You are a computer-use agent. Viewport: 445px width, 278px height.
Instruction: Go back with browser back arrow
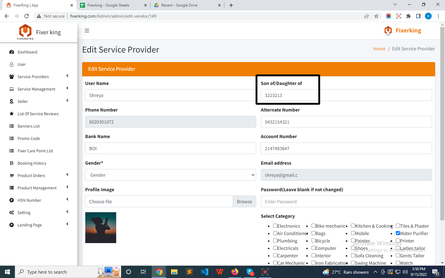click(x=7, y=16)
